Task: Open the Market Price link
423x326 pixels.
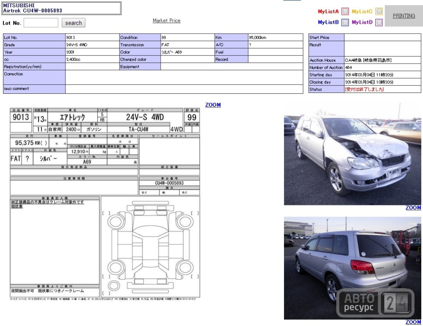Action: (x=167, y=20)
